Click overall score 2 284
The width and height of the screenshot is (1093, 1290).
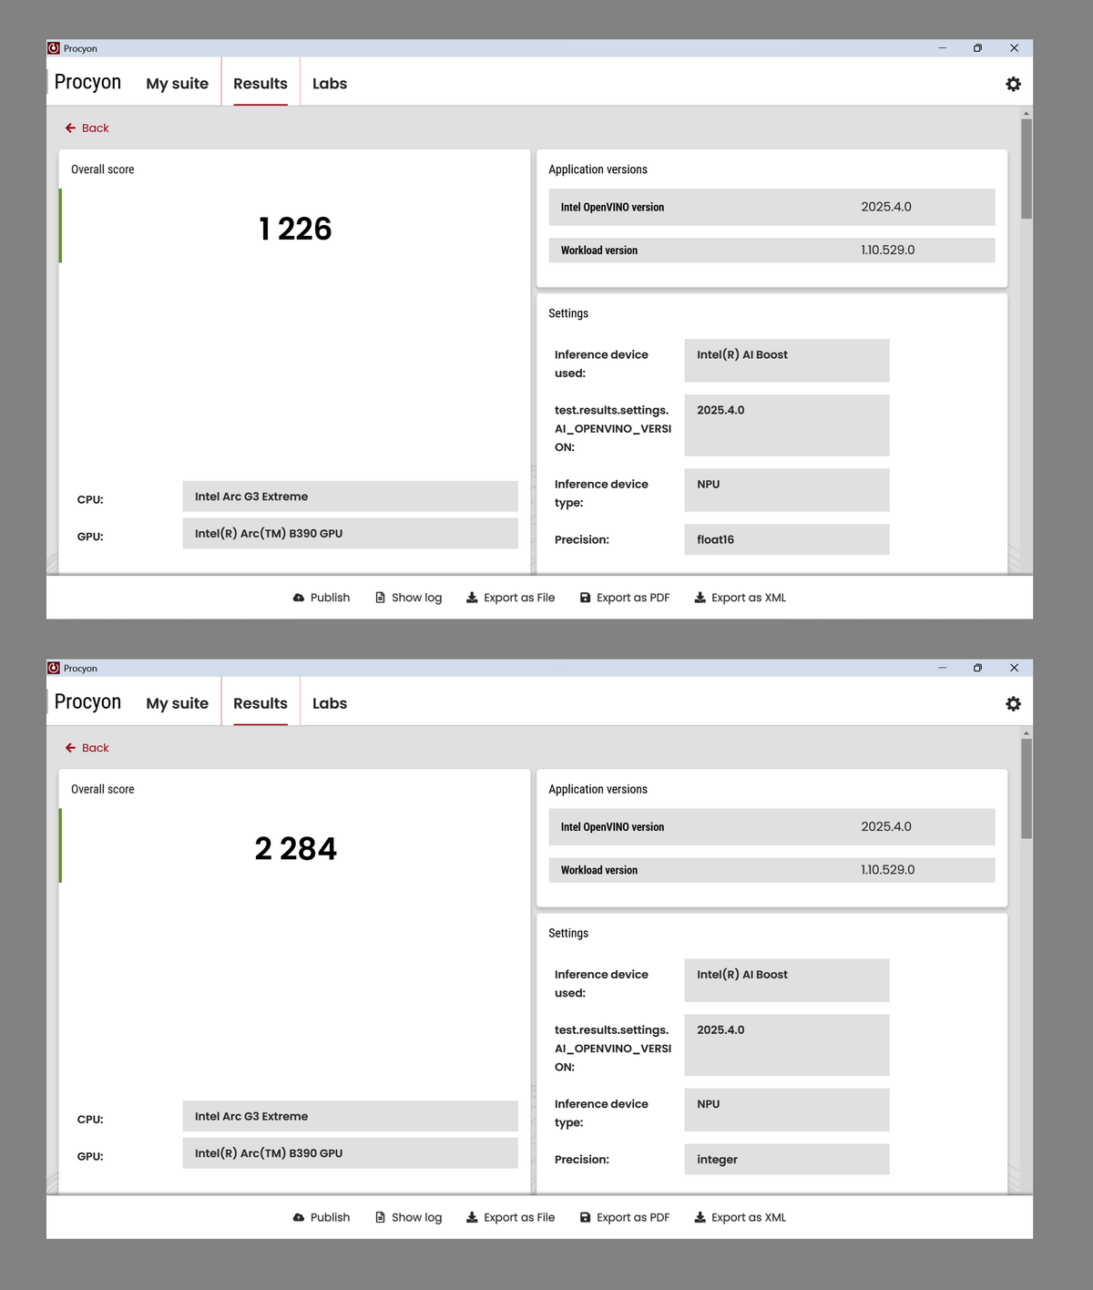click(x=295, y=848)
